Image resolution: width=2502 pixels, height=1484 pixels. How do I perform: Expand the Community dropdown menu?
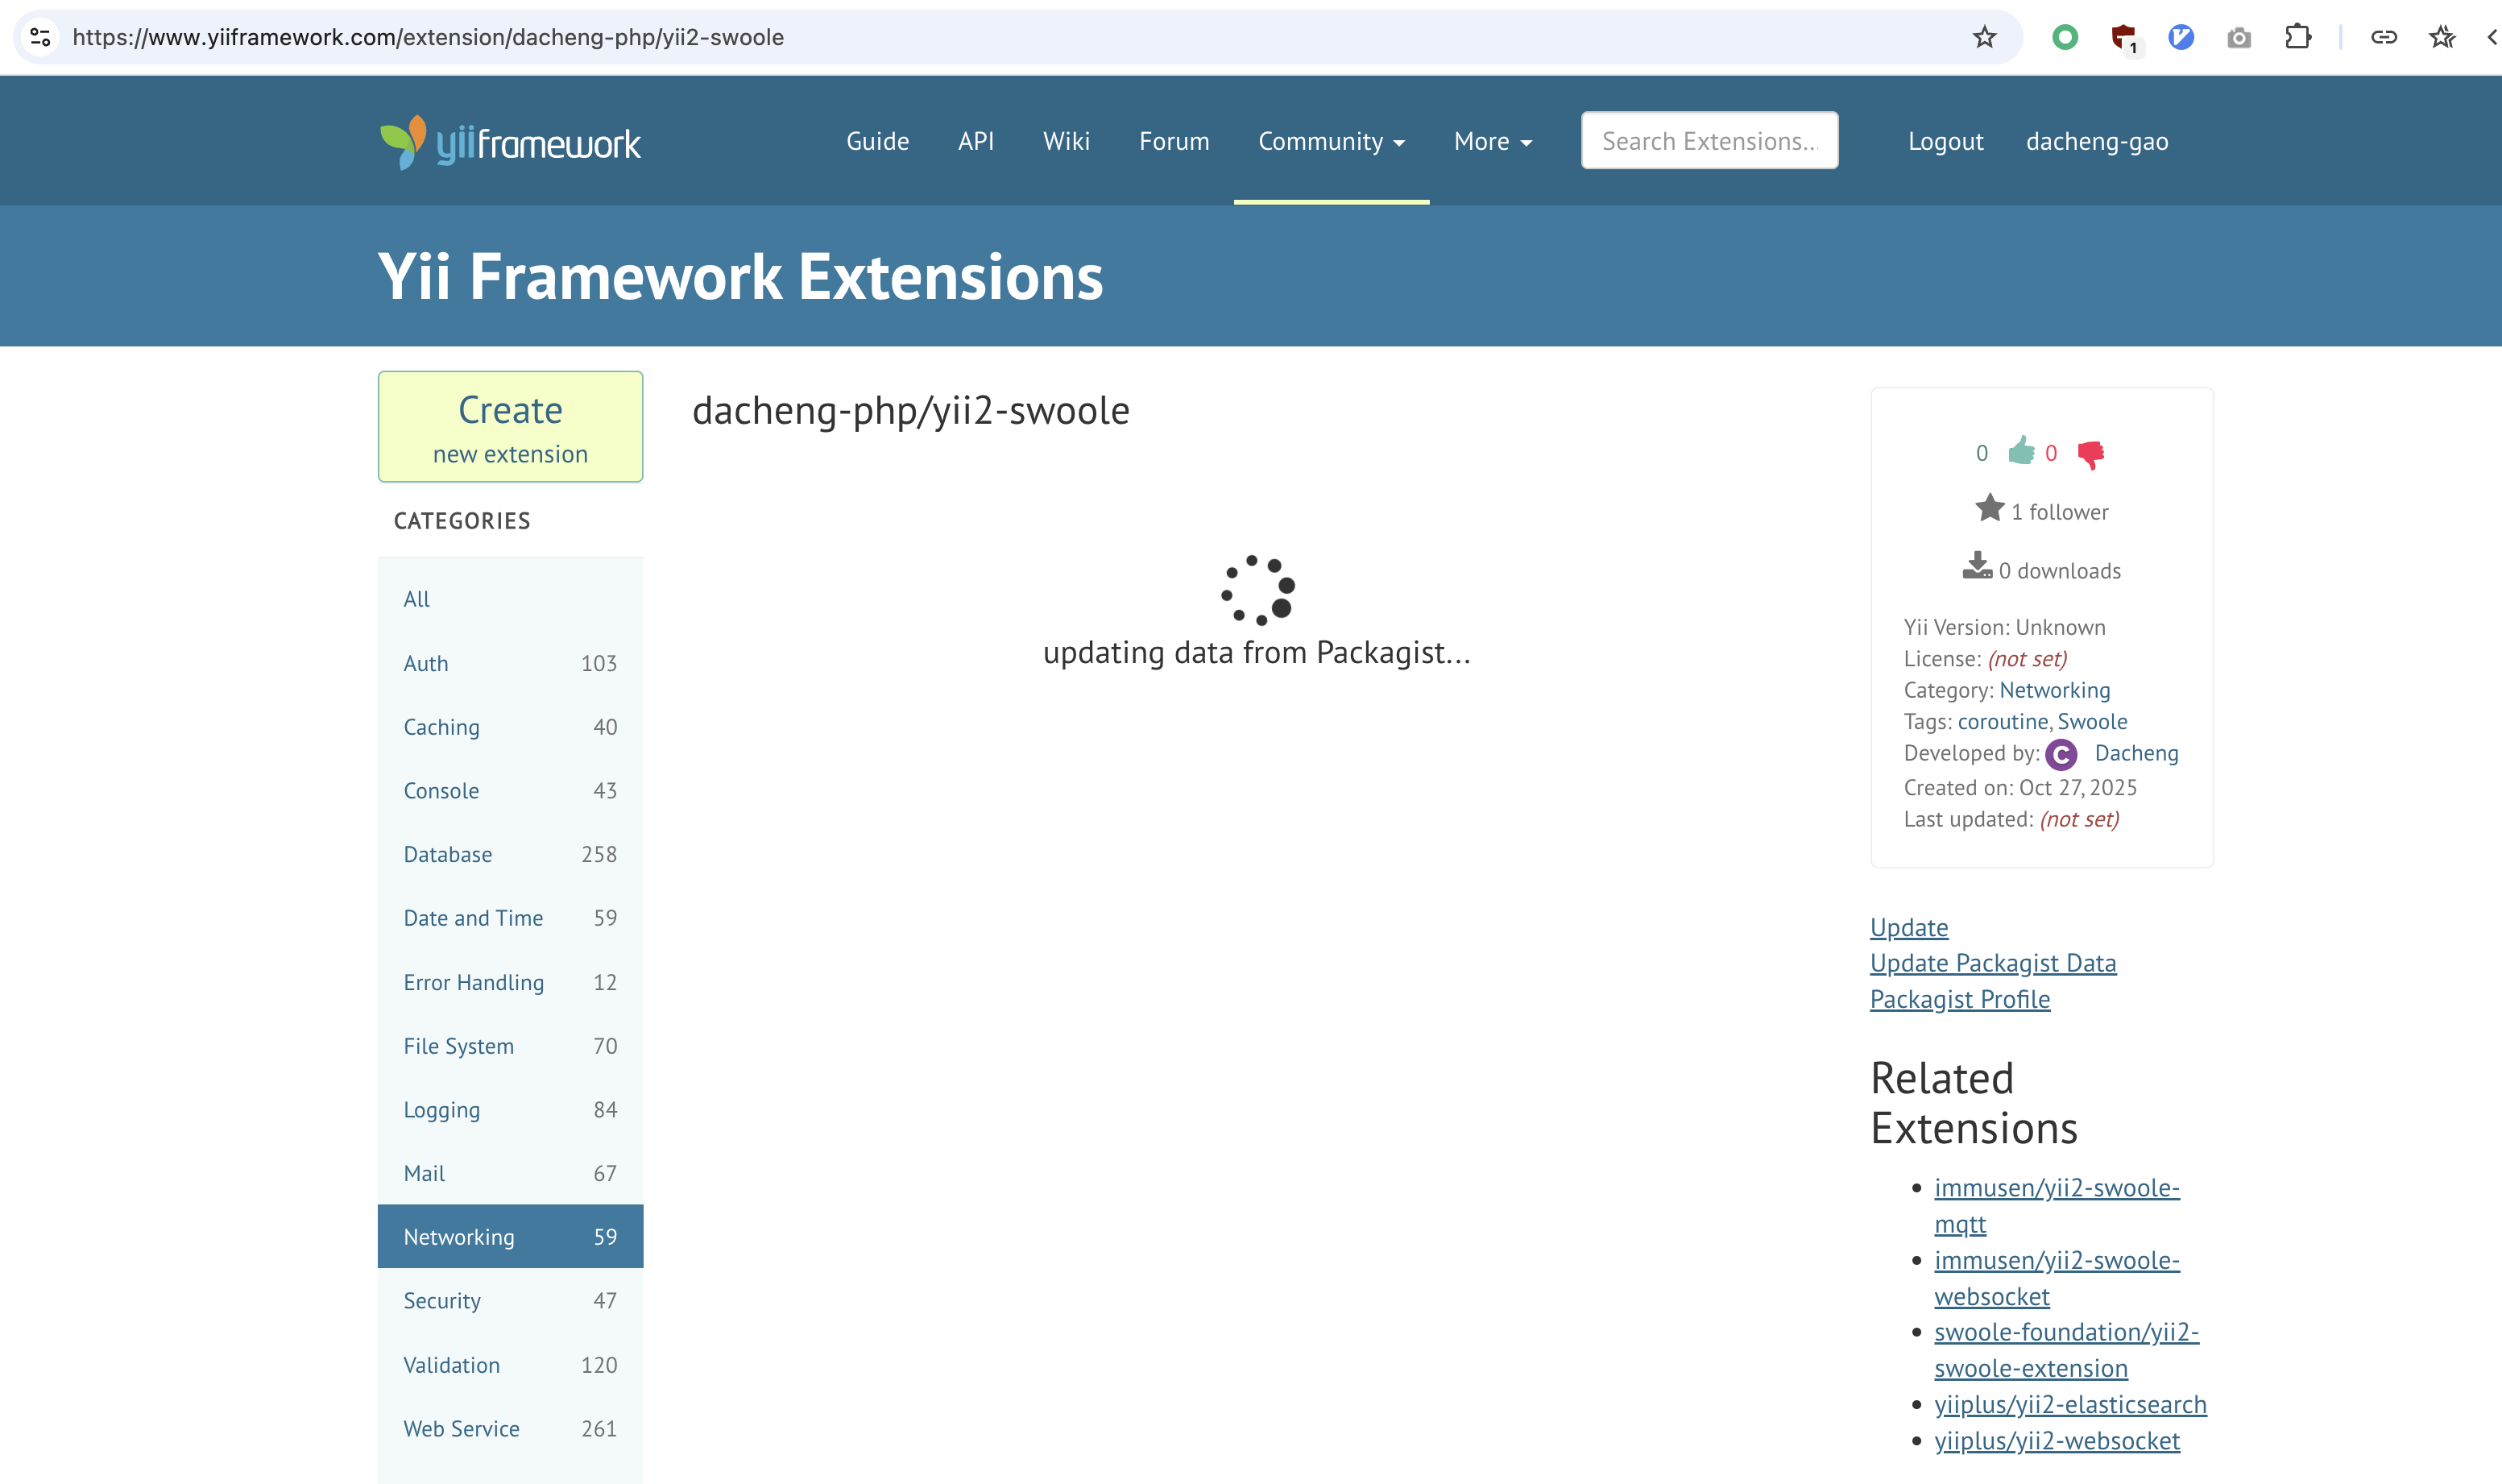tap(1331, 142)
